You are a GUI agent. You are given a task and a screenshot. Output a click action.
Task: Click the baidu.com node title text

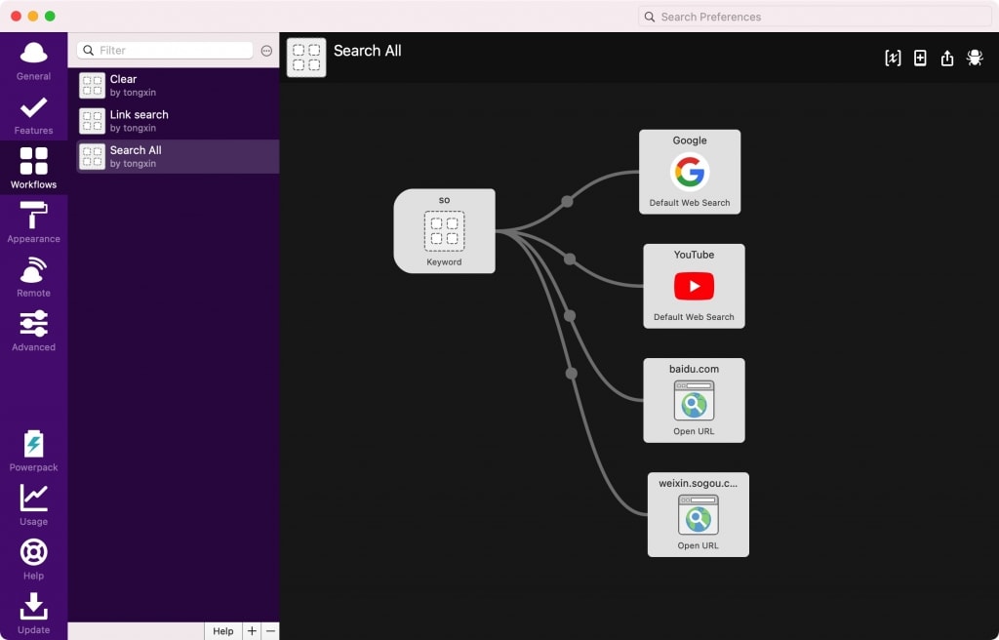(694, 369)
